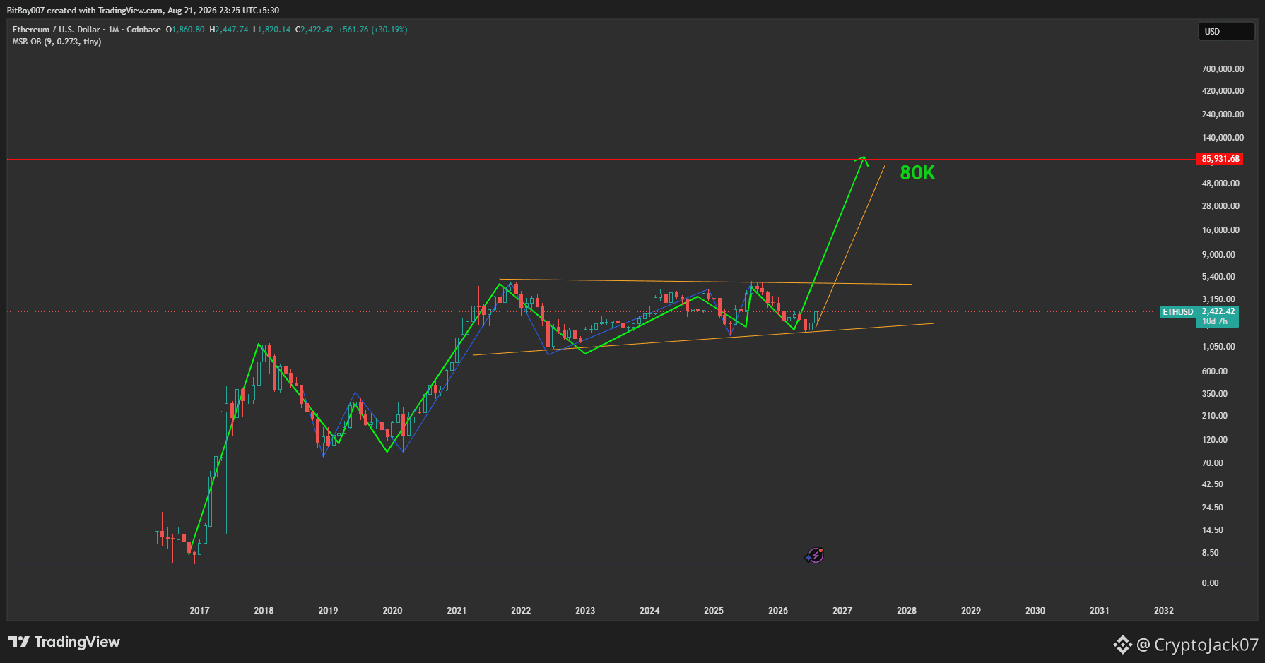Click the 700,000.00 price axis label

[1223, 69]
